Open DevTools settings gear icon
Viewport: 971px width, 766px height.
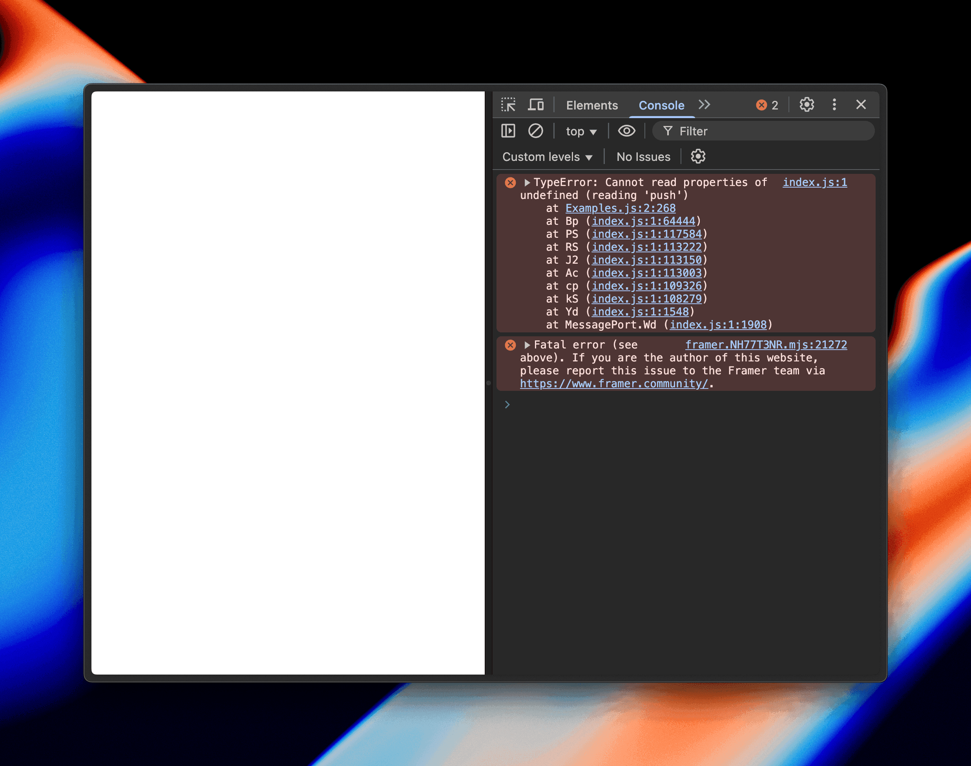tap(807, 105)
